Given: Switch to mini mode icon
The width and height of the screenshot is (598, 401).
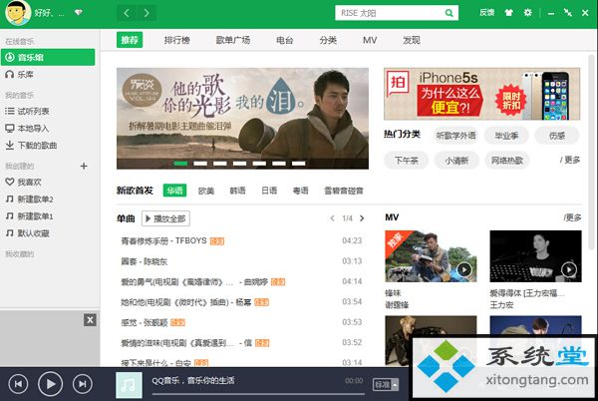Looking at the screenshot, I should (x=568, y=13).
